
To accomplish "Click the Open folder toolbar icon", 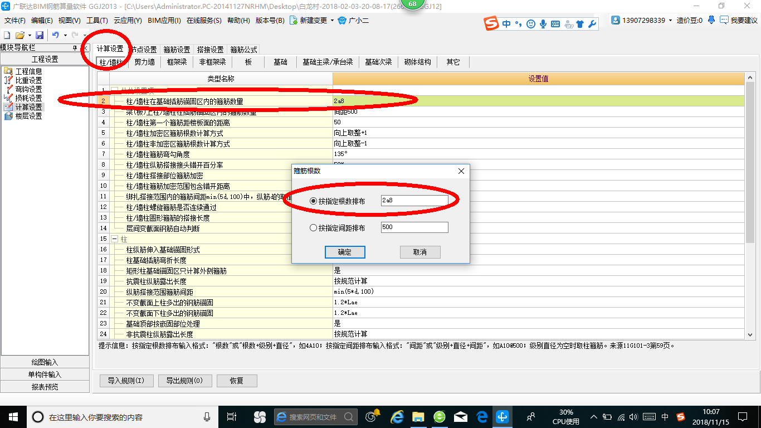I will click(x=19, y=35).
